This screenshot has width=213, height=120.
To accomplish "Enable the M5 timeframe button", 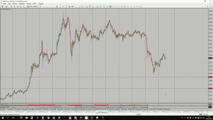I will pyautogui.click(x=118, y=6).
